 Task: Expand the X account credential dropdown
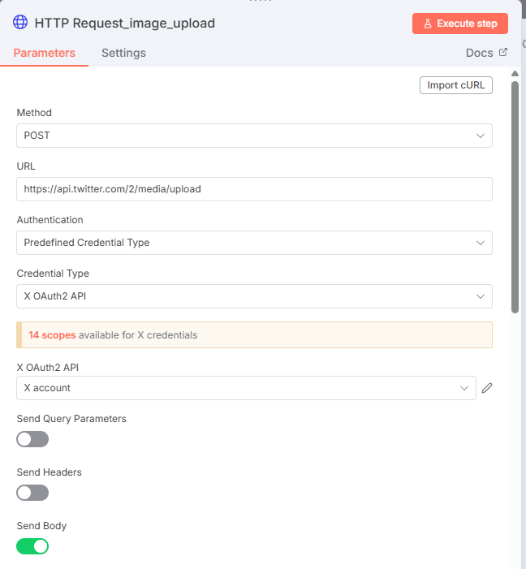pos(246,388)
